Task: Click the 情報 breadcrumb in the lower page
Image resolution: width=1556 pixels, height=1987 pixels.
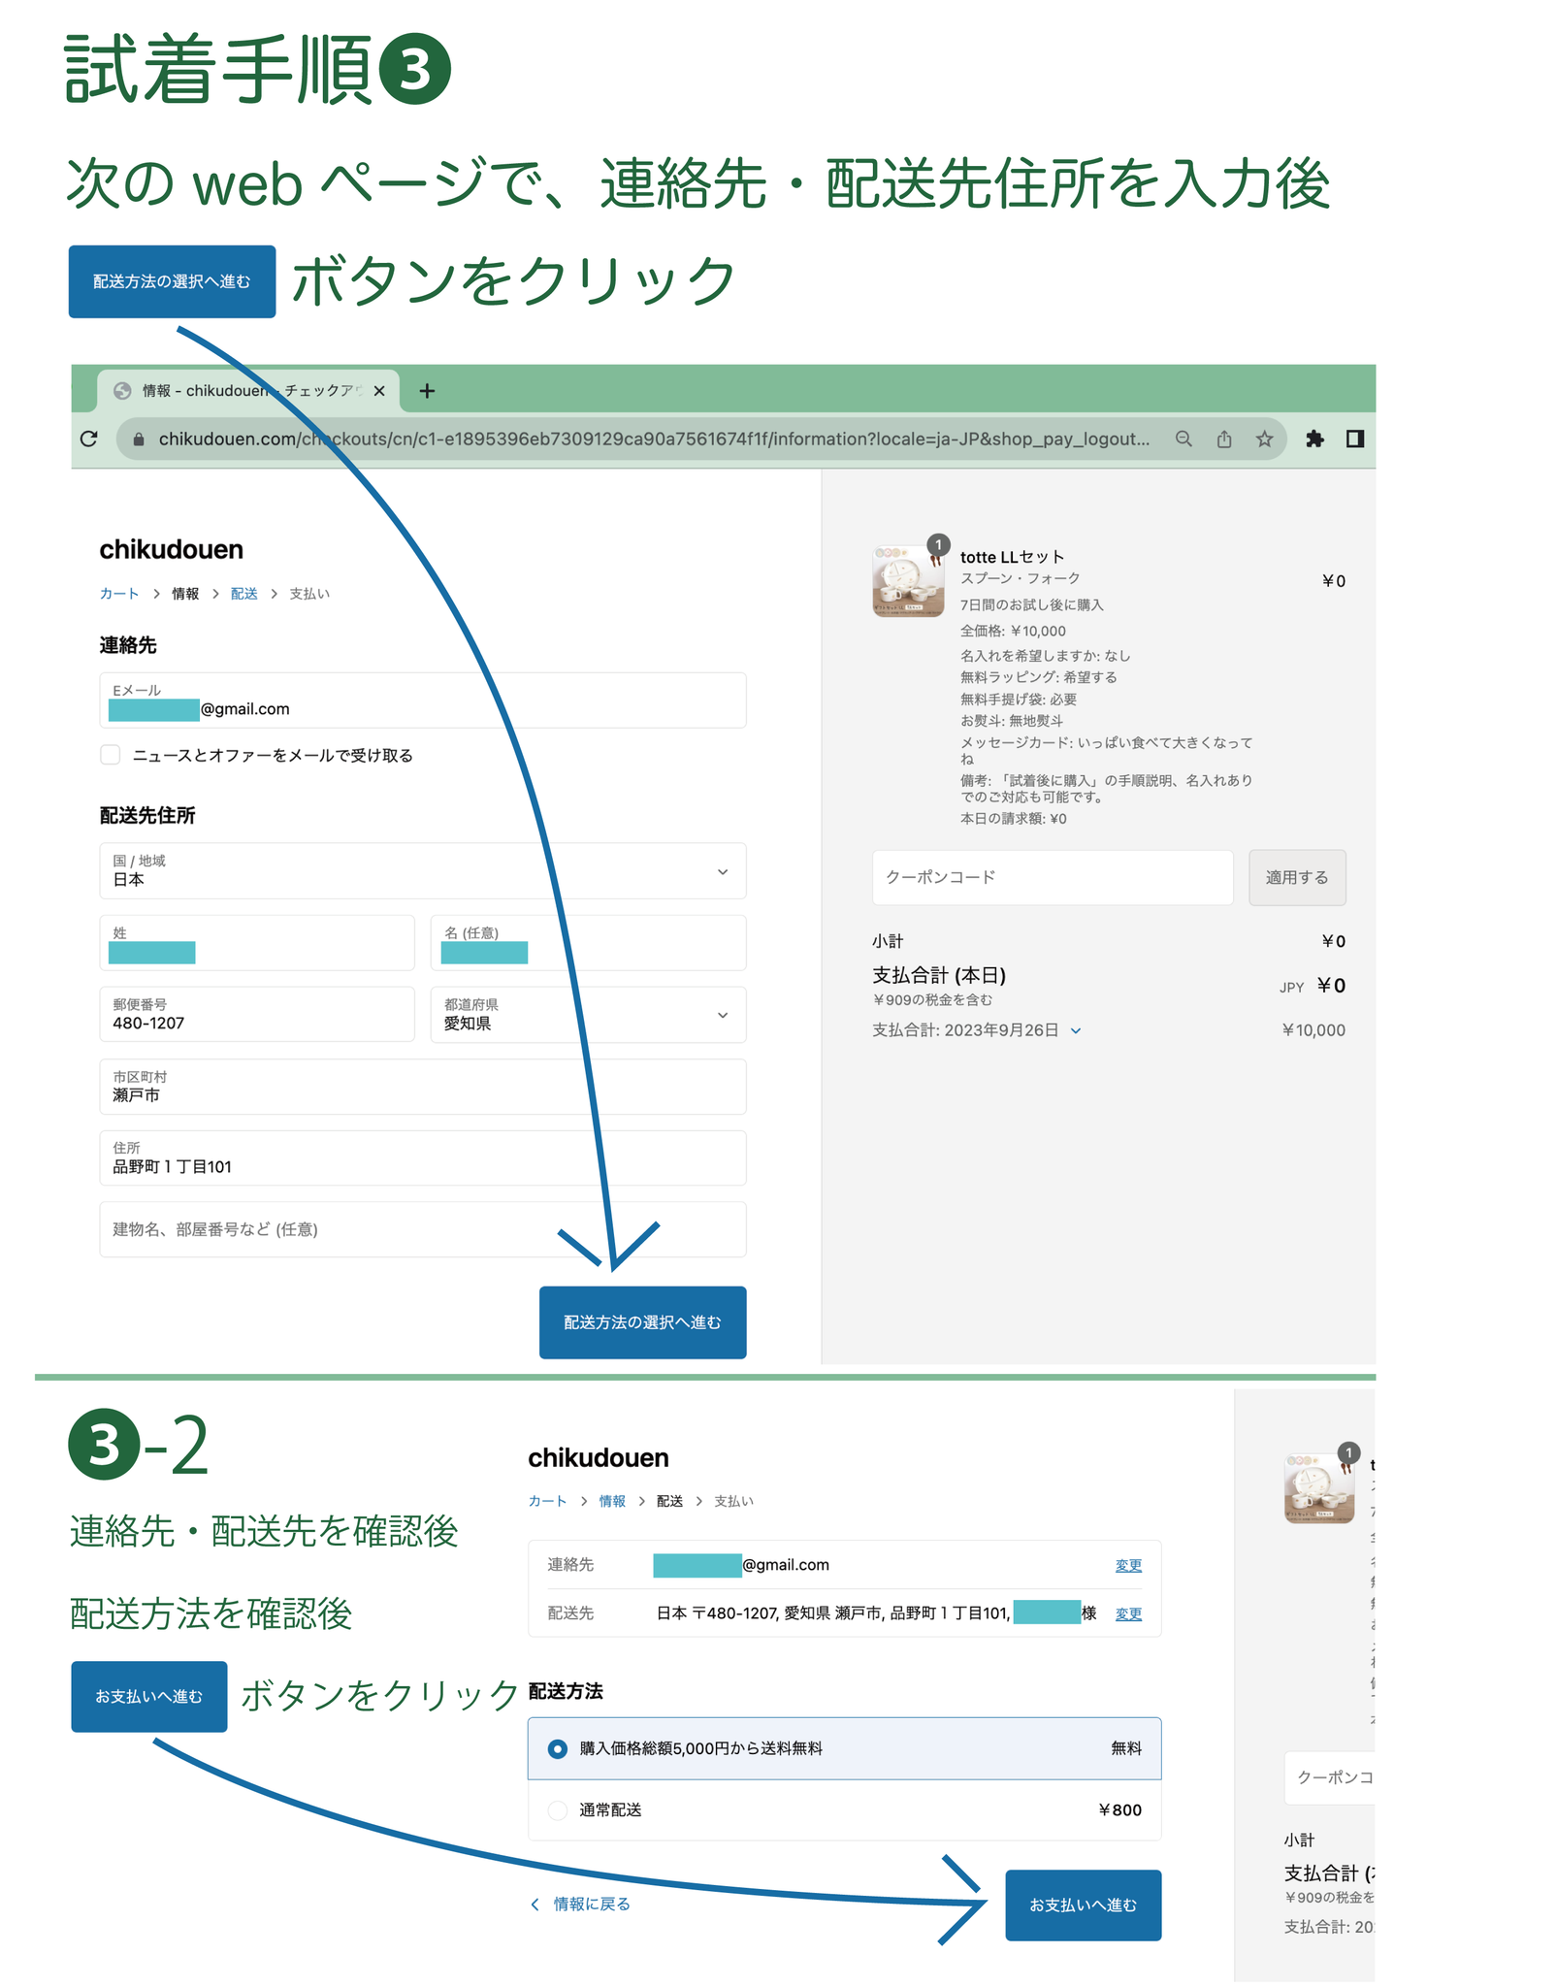Action: tap(612, 1501)
